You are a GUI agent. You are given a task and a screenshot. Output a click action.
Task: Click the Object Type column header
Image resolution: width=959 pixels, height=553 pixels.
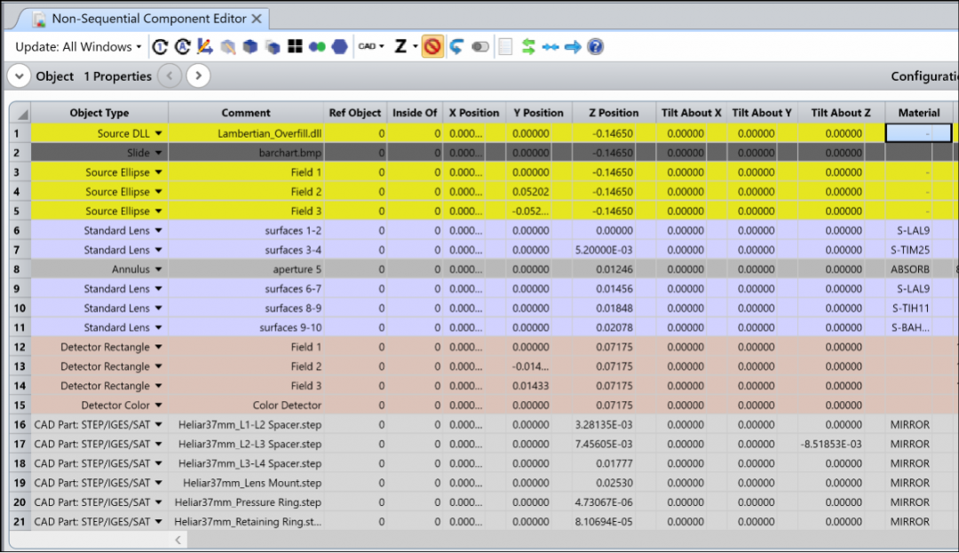pyautogui.click(x=99, y=113)
